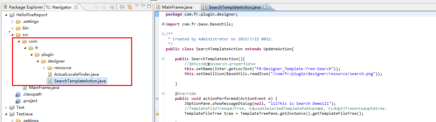Click the this.setName(Inter.getLocText line

click(x=263, y=69)
